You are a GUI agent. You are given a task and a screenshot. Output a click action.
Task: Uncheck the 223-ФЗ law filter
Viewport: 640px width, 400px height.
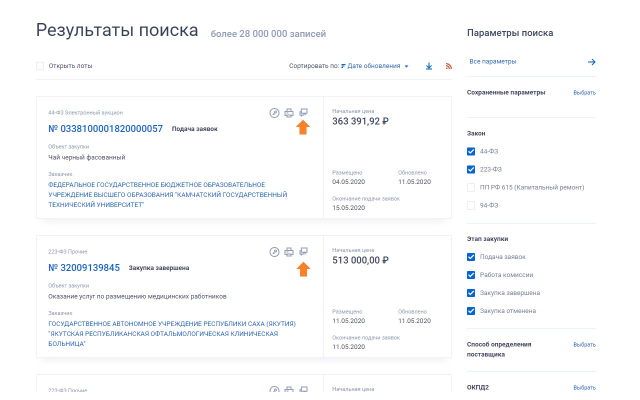[470, 169]
